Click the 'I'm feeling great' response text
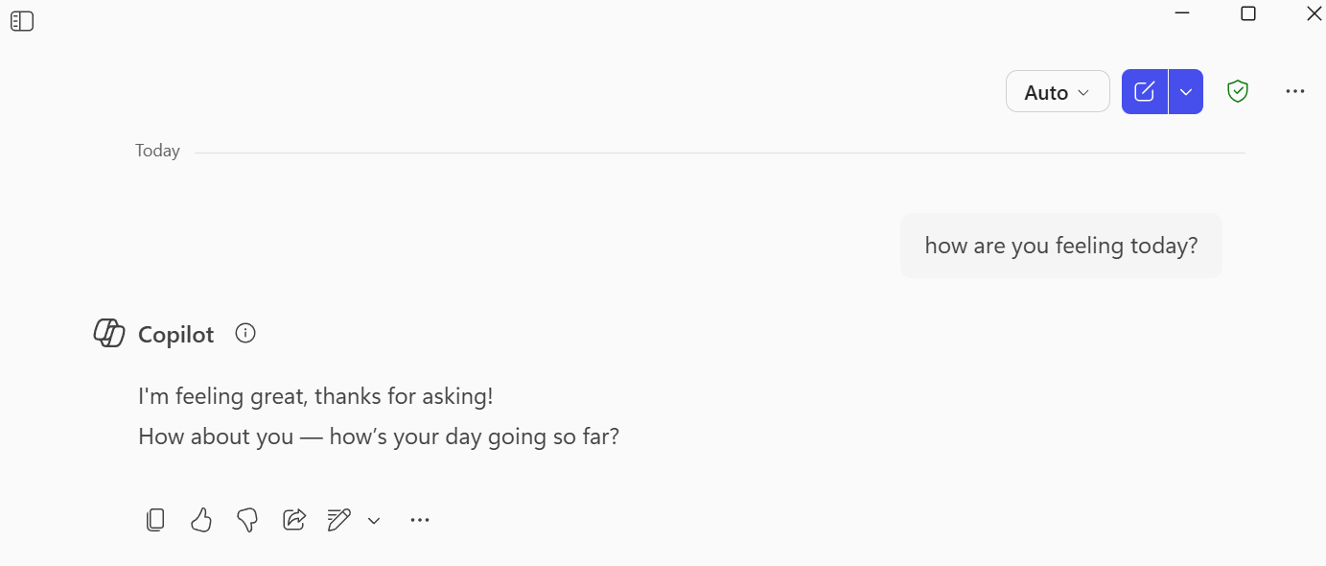This screenshot has height=566, width=1326. (315, 395)
